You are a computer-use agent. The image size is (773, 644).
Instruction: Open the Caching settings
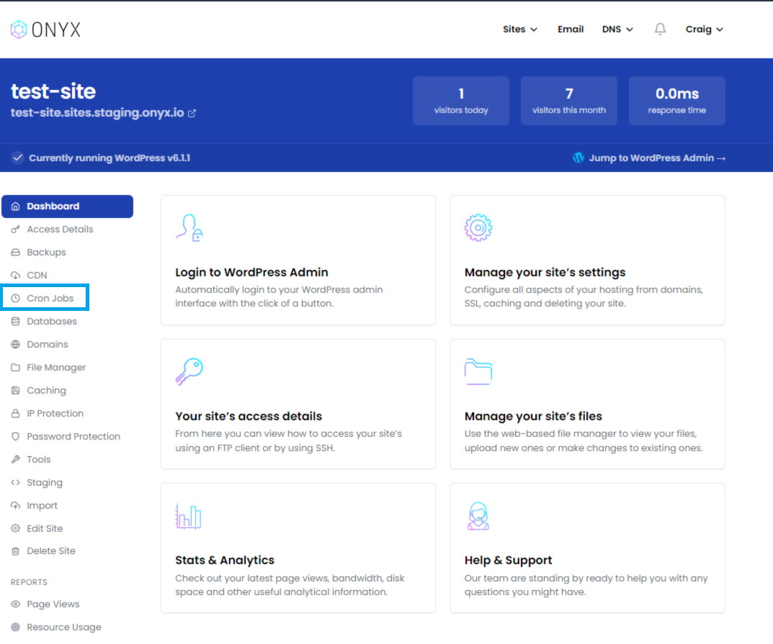46,391
